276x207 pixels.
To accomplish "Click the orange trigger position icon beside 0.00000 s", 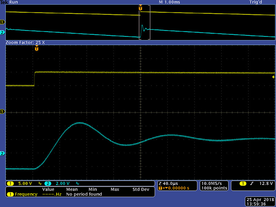I will tap(160, 188).
